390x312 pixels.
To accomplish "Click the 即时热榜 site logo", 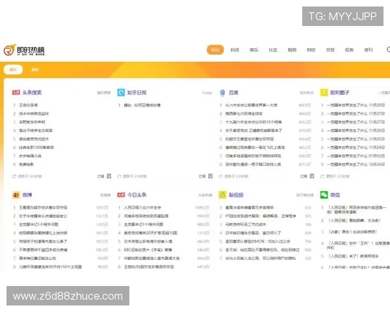I will coord(24,50).
